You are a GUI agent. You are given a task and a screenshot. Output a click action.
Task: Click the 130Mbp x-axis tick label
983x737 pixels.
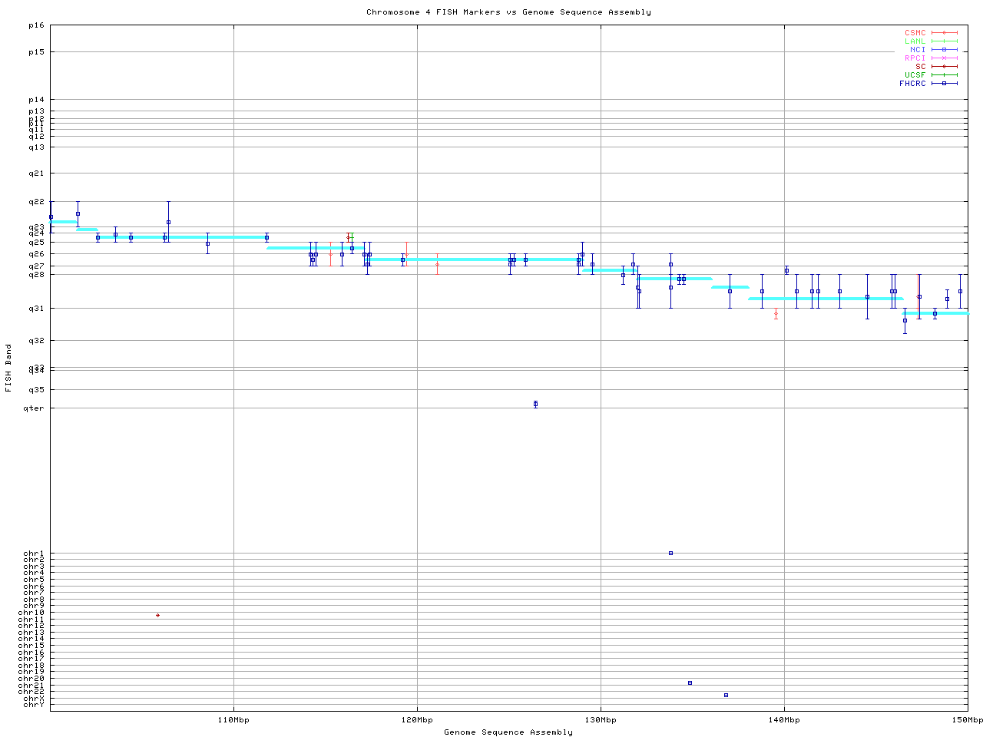point(601,720)
